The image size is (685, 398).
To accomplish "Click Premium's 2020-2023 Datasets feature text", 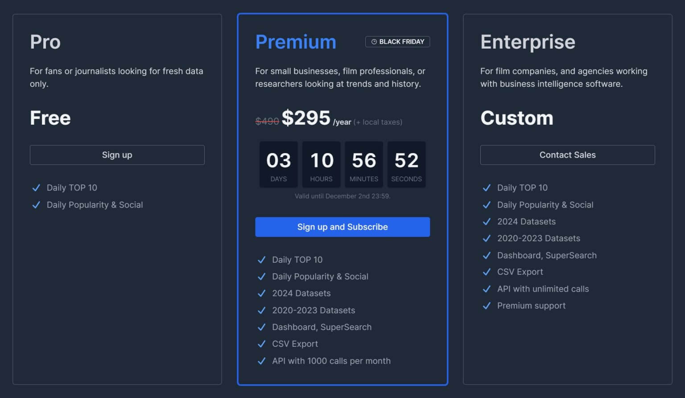I will 314,310.
